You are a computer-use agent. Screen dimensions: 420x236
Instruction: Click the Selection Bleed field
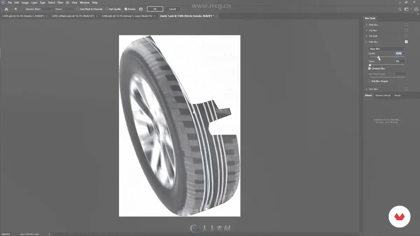[x=47, y=9]
